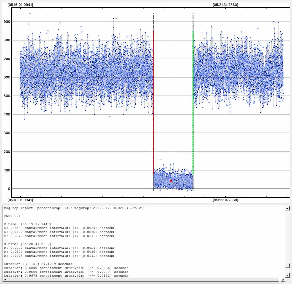
Task: Click the top-right [05:21:34.7560] timestamp label
Action: [225, 5]
